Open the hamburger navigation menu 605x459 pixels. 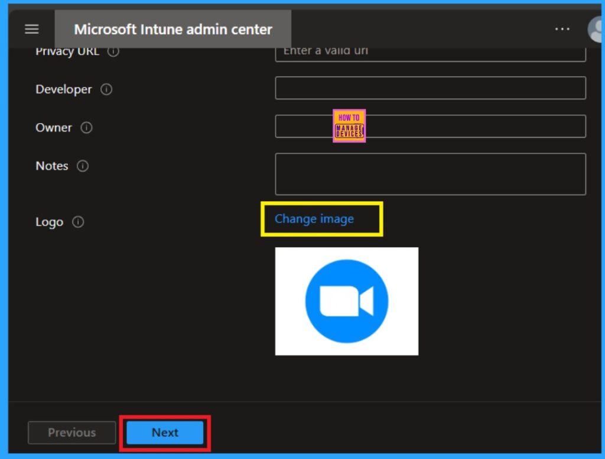pos(32,29)
